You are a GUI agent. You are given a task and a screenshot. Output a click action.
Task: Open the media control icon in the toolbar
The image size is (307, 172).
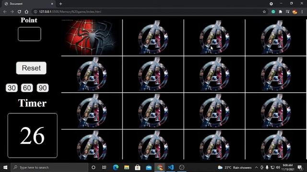click(x=287, y=11)
